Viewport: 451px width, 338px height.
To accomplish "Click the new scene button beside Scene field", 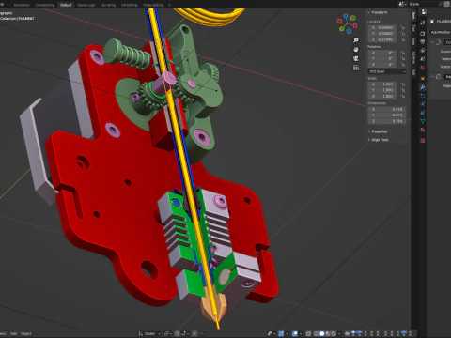I will click(x=446, y=4).
